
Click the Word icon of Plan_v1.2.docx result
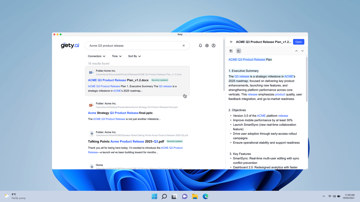point(91,73)
